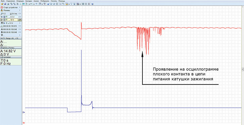Click the Закладки menu item
The width and height of the screenshot is (244, 125).
tap(28, 1)
